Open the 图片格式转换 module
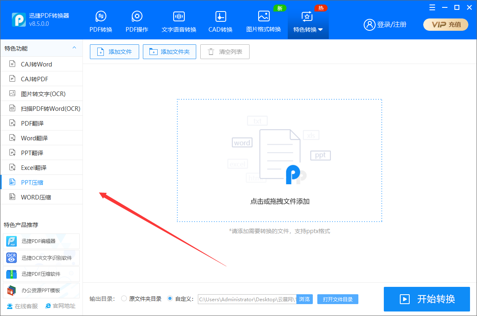Screen dimensions: 477x316 point(264,22)
